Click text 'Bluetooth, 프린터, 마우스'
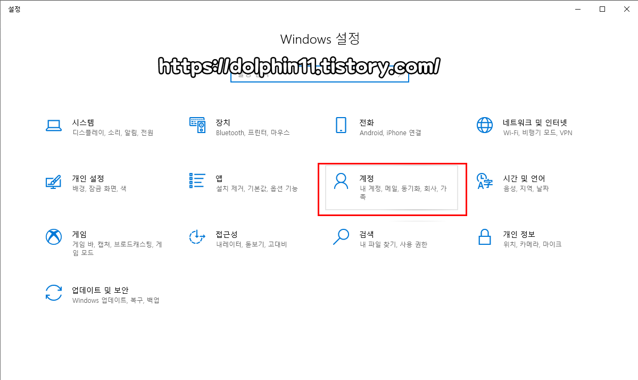 coord(253,133)
